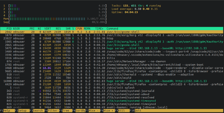Select the CPU 3 usage meter
The width and height of the screenshot is (224, 113).
(x=55, y=12)
